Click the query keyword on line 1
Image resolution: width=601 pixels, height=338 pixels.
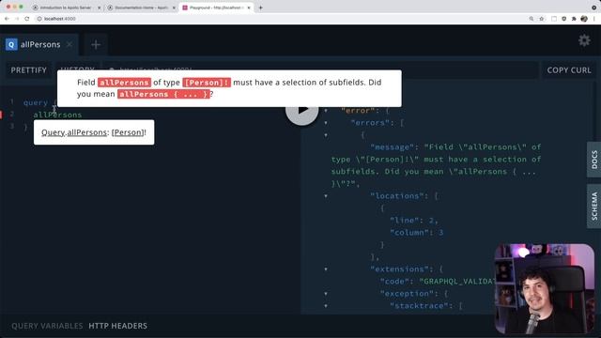point(36,102)
